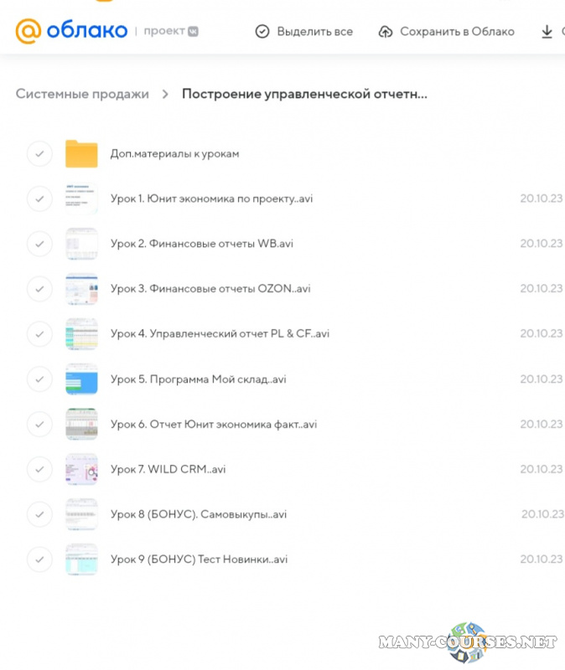Open the Доп.материалы к урокам folder icon
Image resolution: width=565 pixels, height=670 pixels.
(81, 154)
